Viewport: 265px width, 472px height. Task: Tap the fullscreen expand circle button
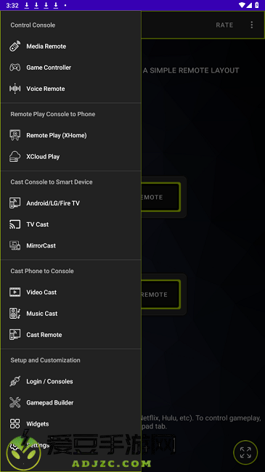[245, 452]
